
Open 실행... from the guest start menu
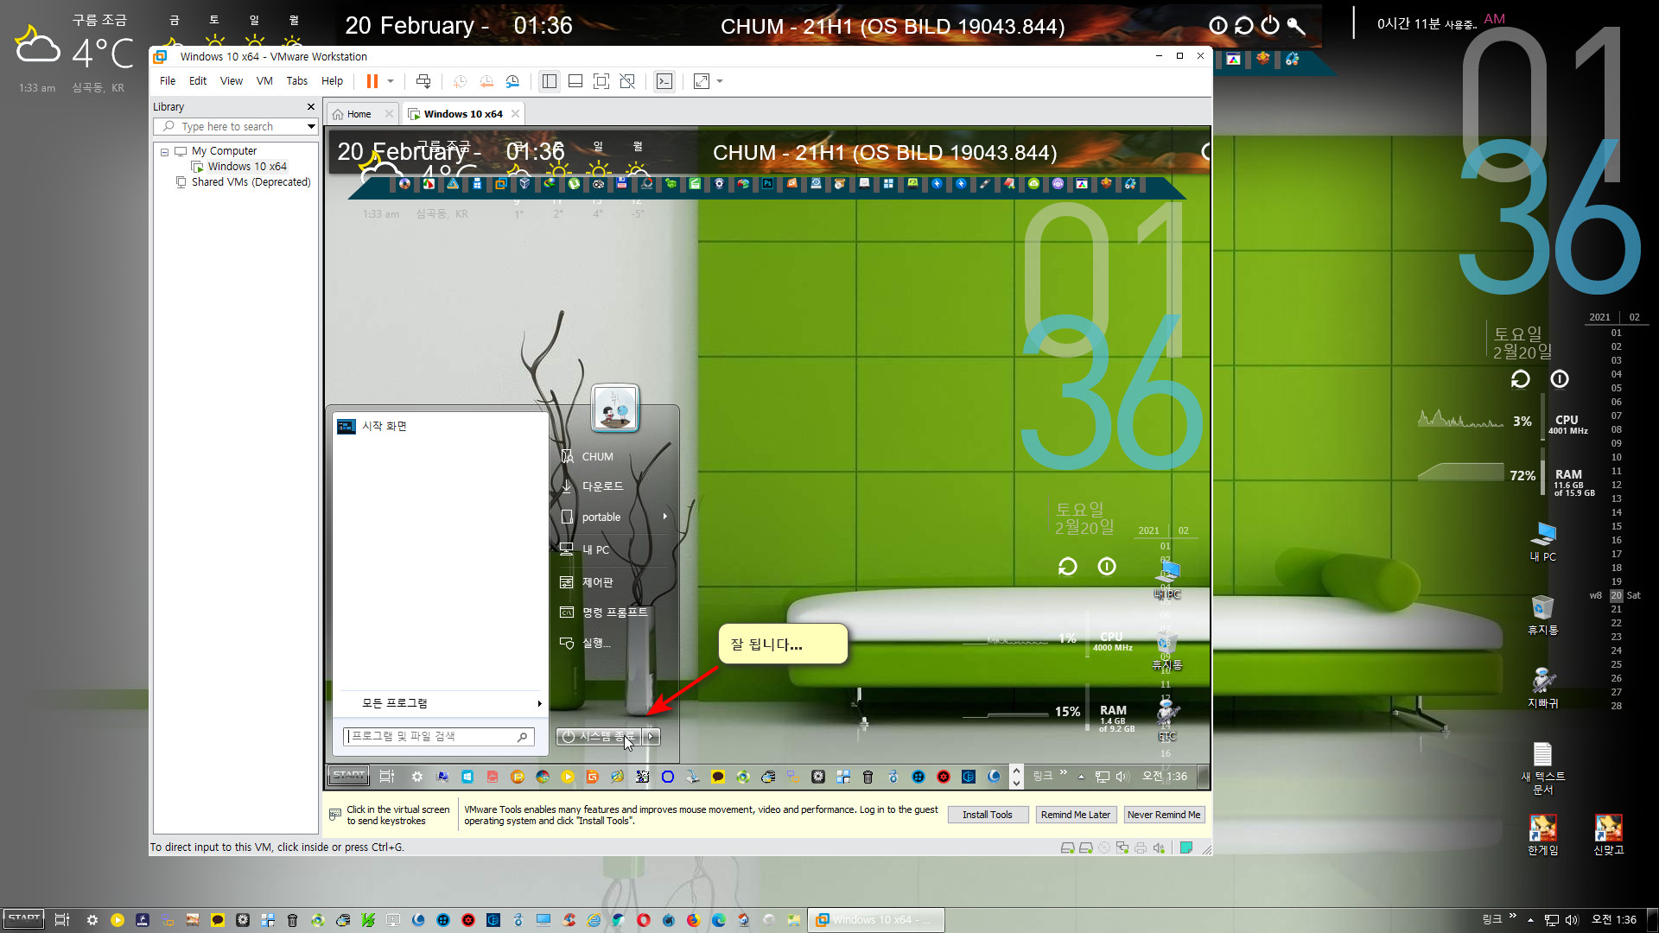[594, 643]
